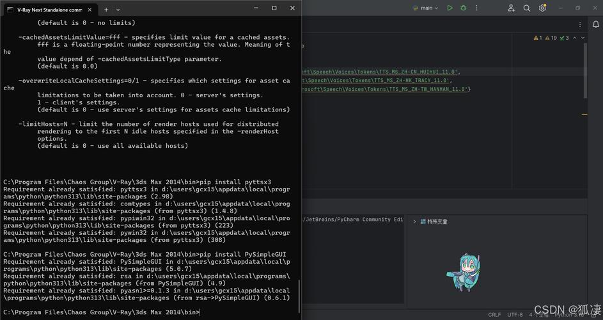Click the 19 warnings indicator in the editor
The height and width of the screenshot is (320, 603).
[551, 38]
